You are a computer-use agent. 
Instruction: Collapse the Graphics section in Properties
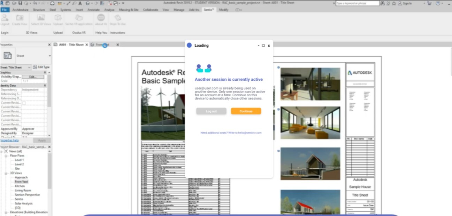coord(45,72)
